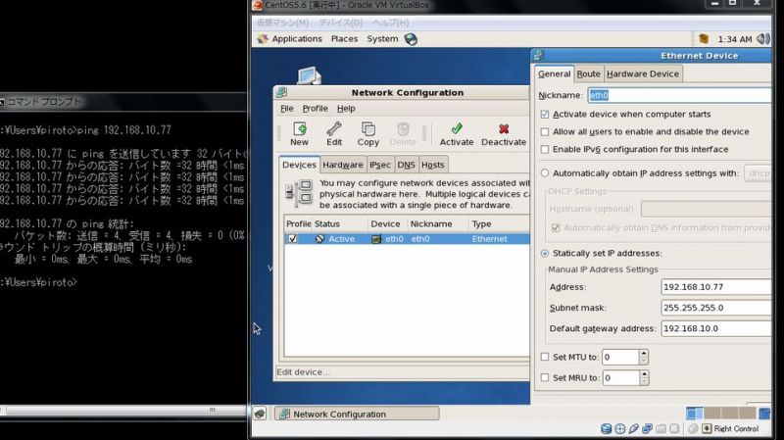Increase the MTU value with up arrow

point(644,354)
